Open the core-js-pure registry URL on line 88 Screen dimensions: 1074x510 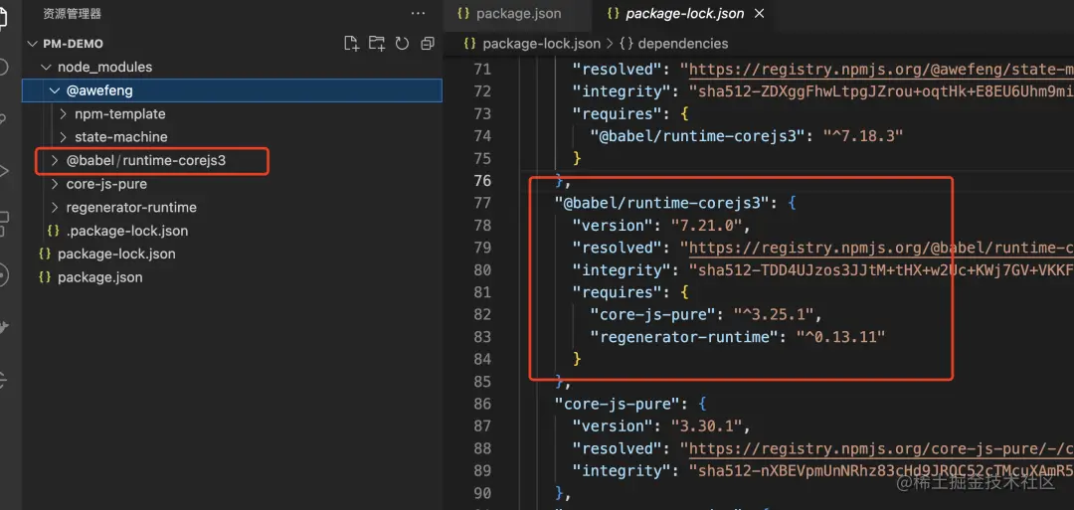pyautogui.click(x=881, y=448)
